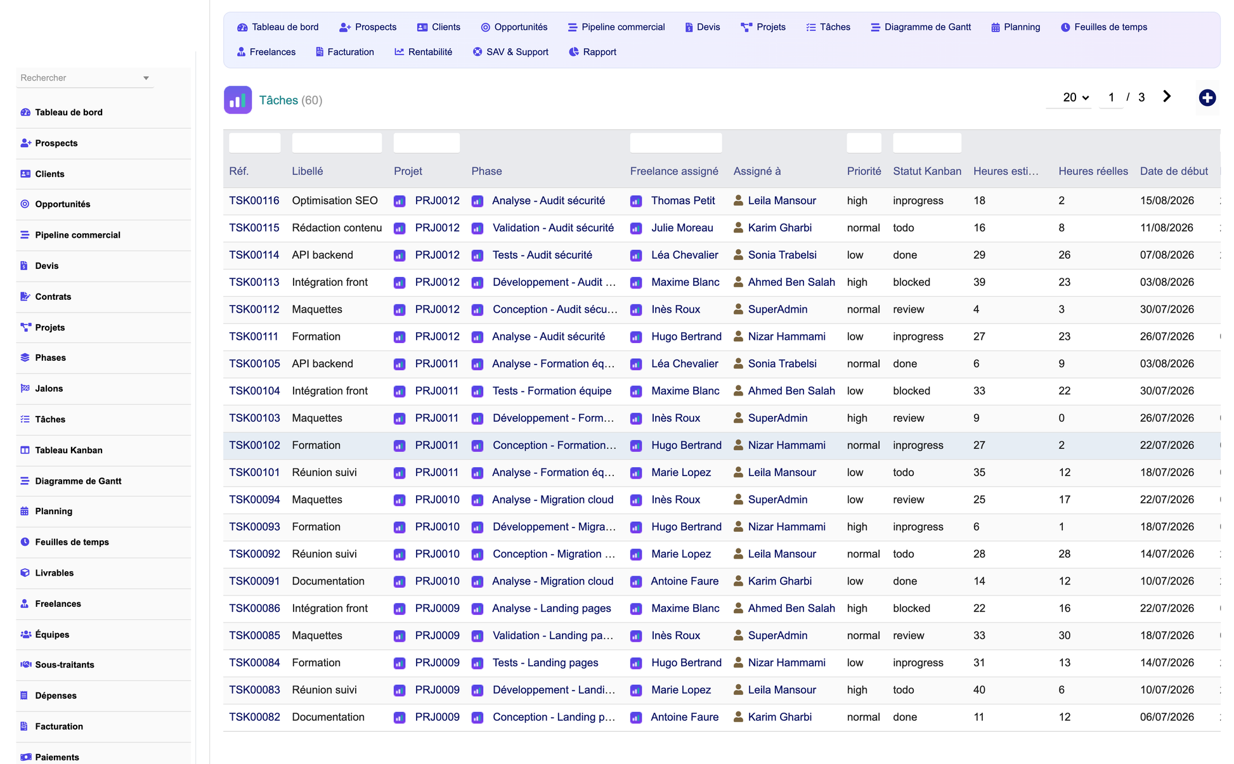Open the Rechercher search dropdown arrow
This screenshot has height=764, width=1234.
[146, 78]
